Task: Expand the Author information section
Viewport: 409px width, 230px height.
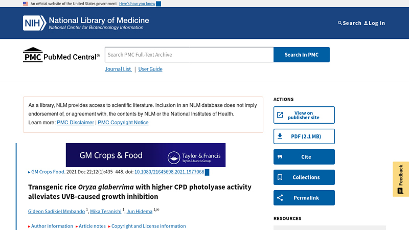Action: [x=51, y=226]
